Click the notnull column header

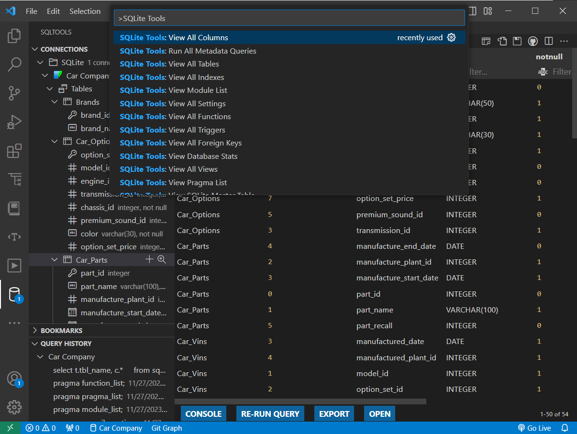(549, 56)
